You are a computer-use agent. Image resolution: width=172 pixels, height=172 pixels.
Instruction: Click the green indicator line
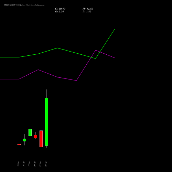click(x=57, y=48)
